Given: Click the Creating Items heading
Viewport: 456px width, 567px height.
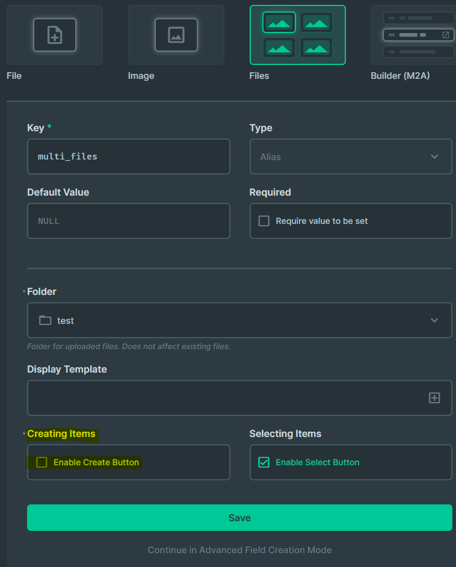Looking at the screenshot, I should pos(61,433).
